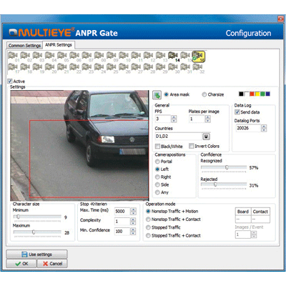Pick the red color swatch
This screenshot has width=286, height=286.
(252, 94)
